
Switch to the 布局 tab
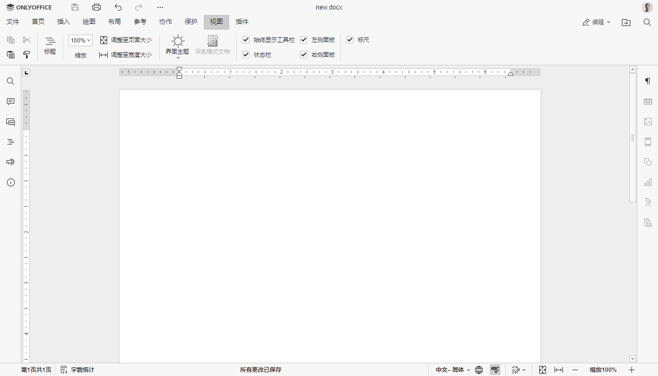tap(115, 22)
